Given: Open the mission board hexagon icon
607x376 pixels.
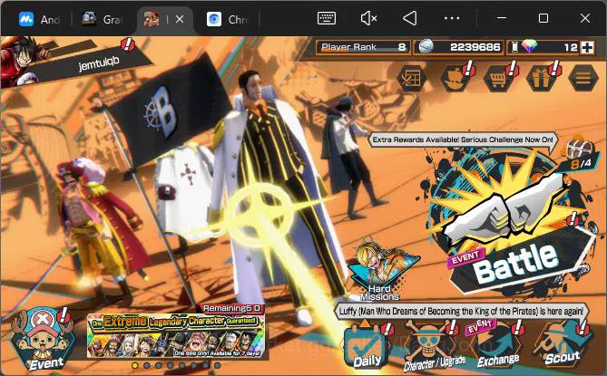Looking at the screenshot, I should pyautogui.click(x=412, y=79).
